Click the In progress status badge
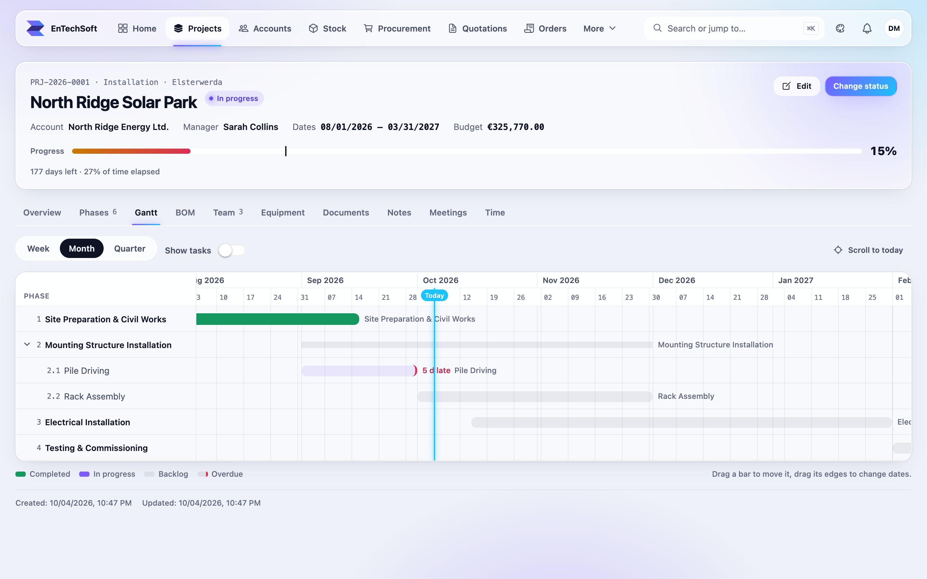This screenshot has width=927, height=579. [234, 98]
